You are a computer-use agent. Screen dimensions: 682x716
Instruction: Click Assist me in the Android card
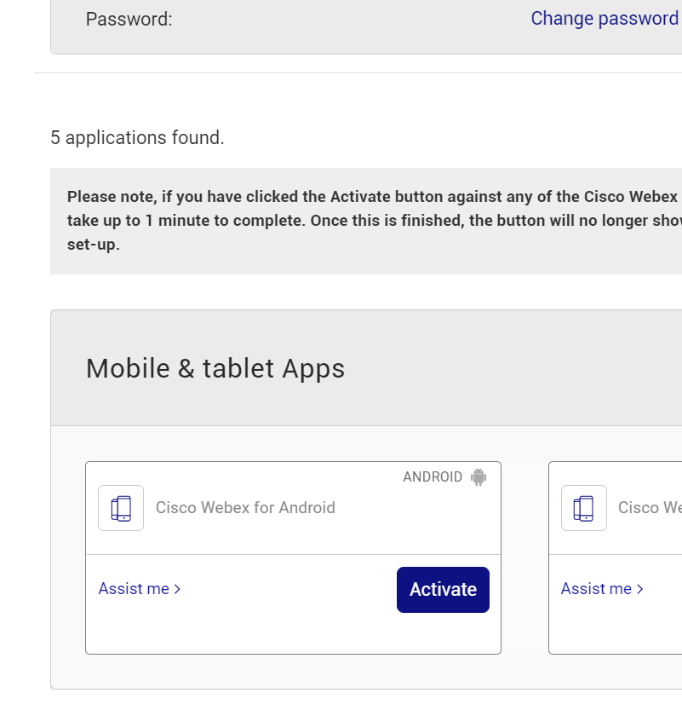[140, 589]
